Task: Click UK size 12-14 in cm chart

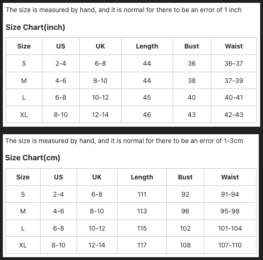Action: (97, 245)
